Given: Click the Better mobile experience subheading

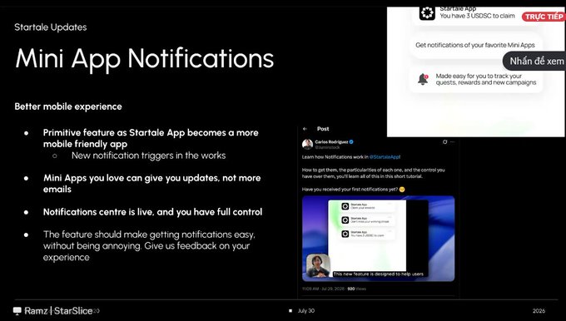Looking at the screenshot, I should pos(68,106).
